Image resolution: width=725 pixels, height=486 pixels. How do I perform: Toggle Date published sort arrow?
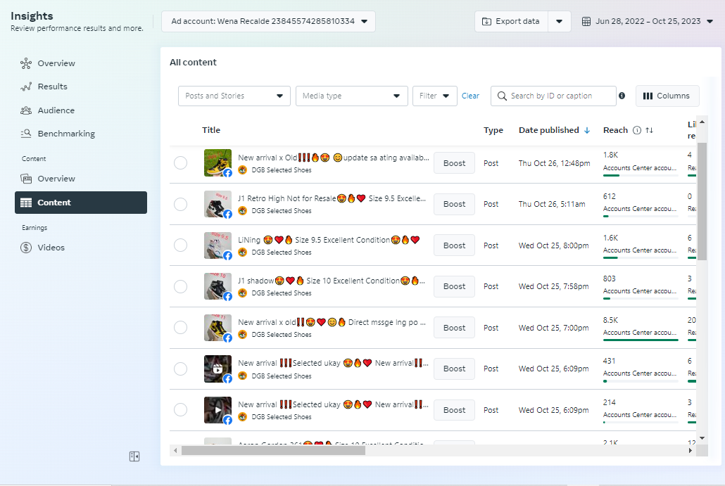587,130
